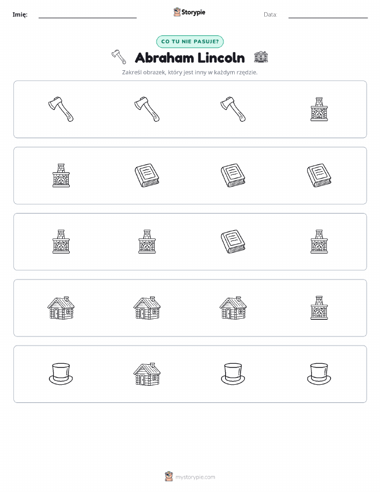Image resolution: width=380 pixels, height=492 pixels.
Task: Select the log cabin among the top hats
Action: [147, 374]
